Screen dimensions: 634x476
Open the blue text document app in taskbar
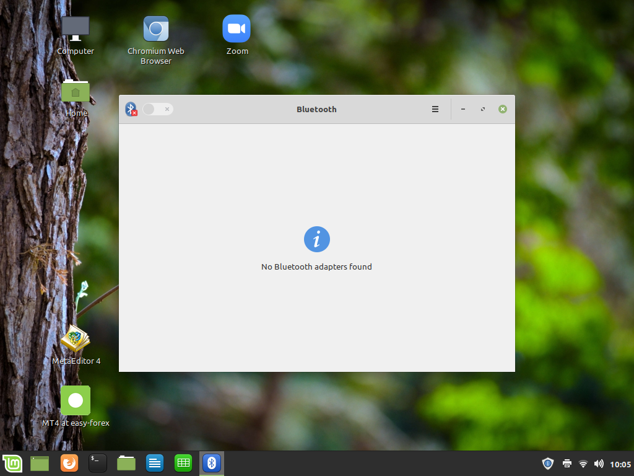(x=155, y=463)
